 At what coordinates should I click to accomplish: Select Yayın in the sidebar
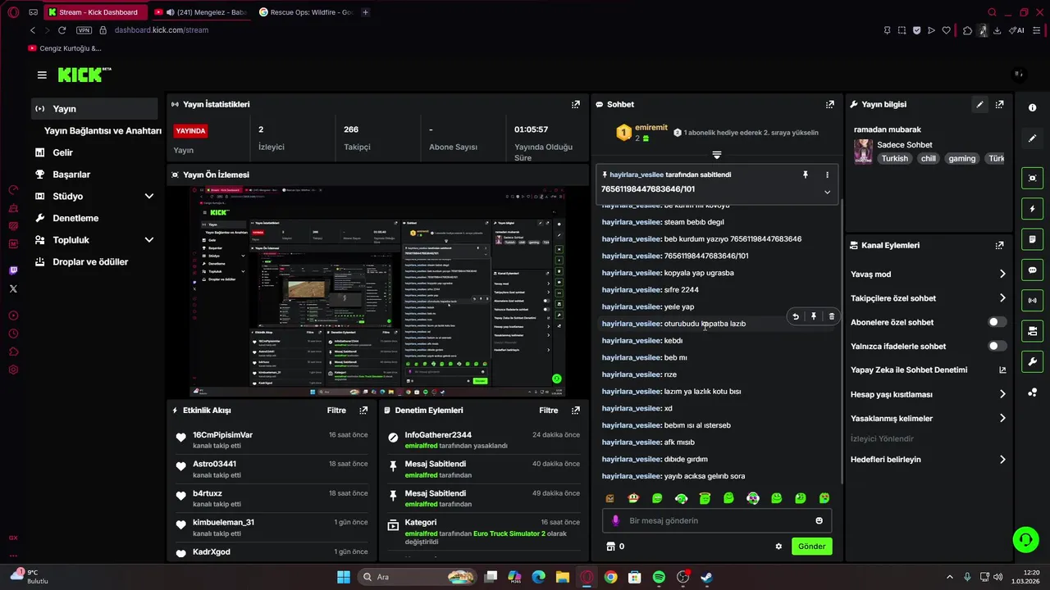[95, 109]
